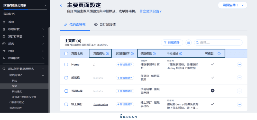Open column customization settings icon

click(188, 42)
